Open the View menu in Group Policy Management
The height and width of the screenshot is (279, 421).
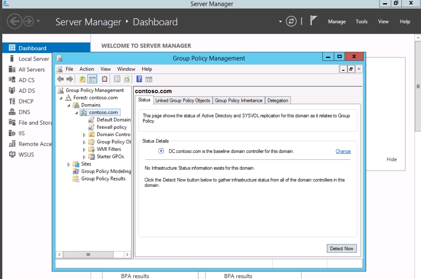click(106, 69)
